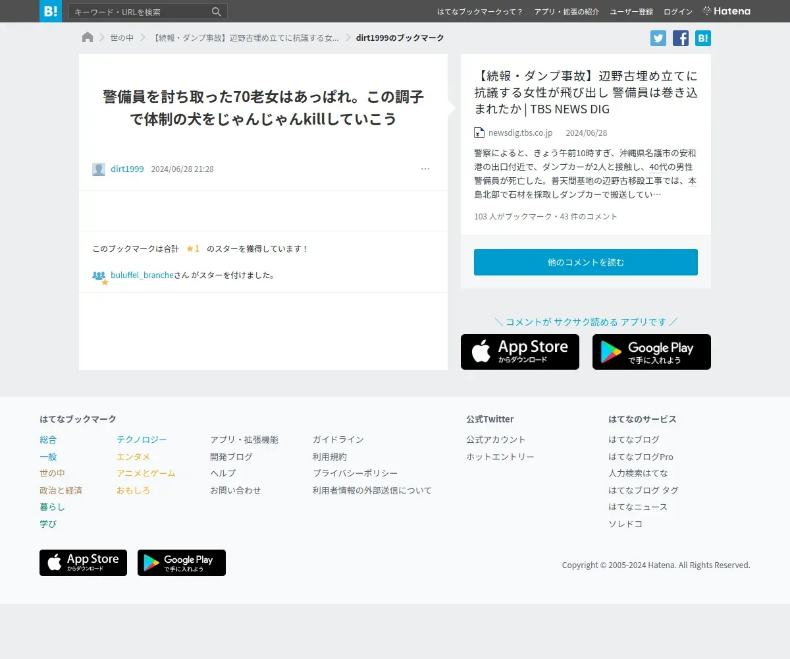Image resolution: width=790 pixels, height=659 pixels.
Task: Open はてなブログPro service link
Action: click(641, 457)
